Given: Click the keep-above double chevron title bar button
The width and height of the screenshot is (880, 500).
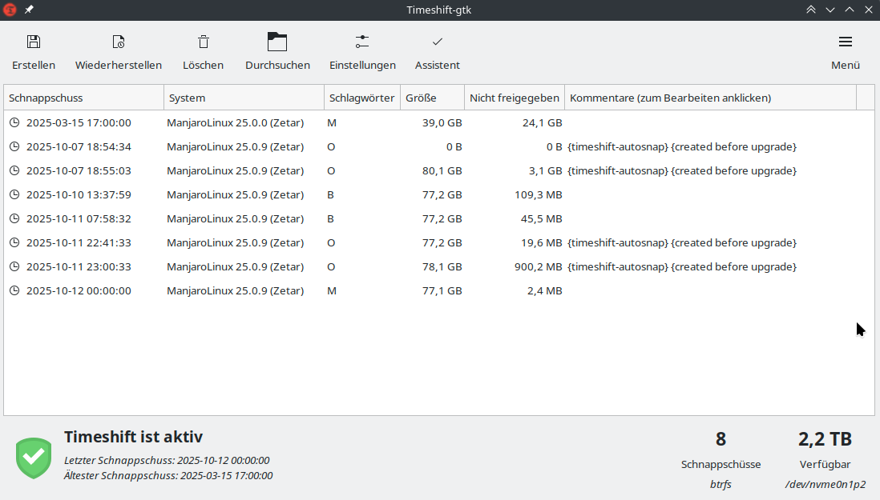Looking at the screenshot, I should [811, 10].
